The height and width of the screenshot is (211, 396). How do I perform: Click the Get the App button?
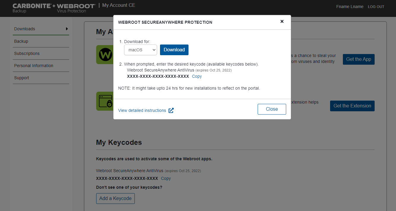pos(359,59)
